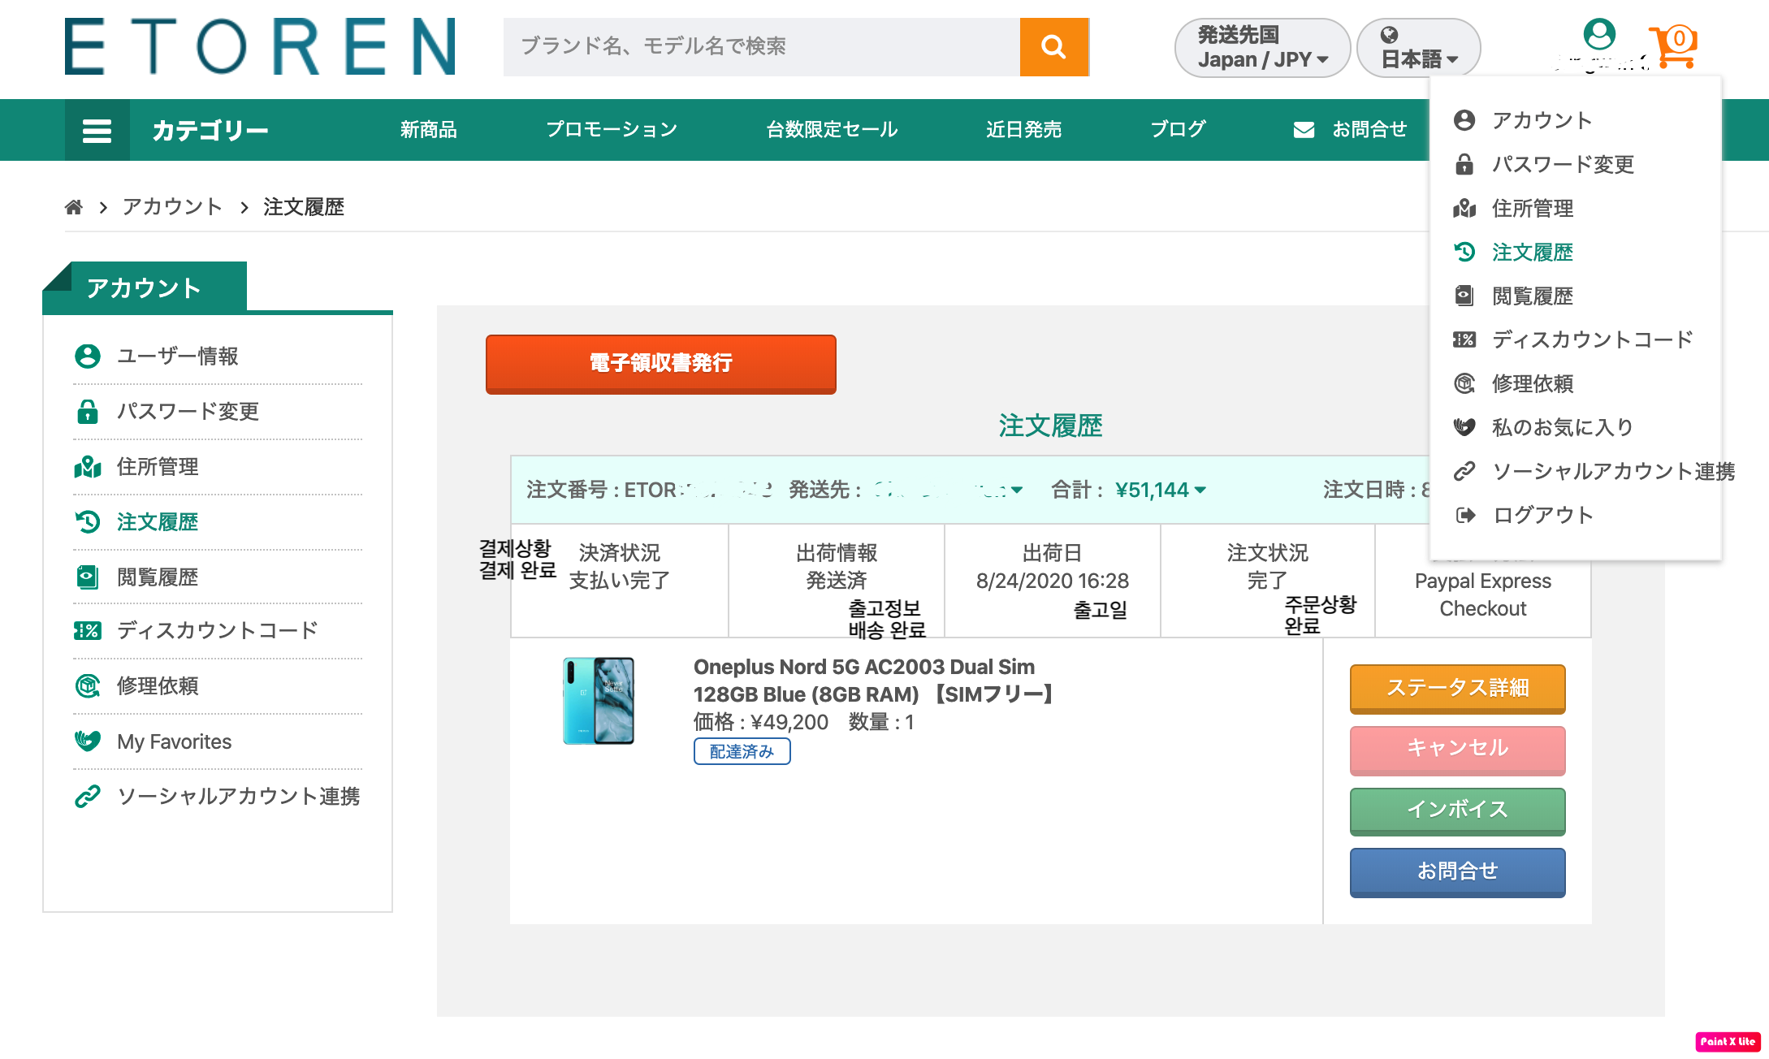Click the logout icon in dropdown menu
This screenshot has width=1769, height=1059.
click(1465, 515)
